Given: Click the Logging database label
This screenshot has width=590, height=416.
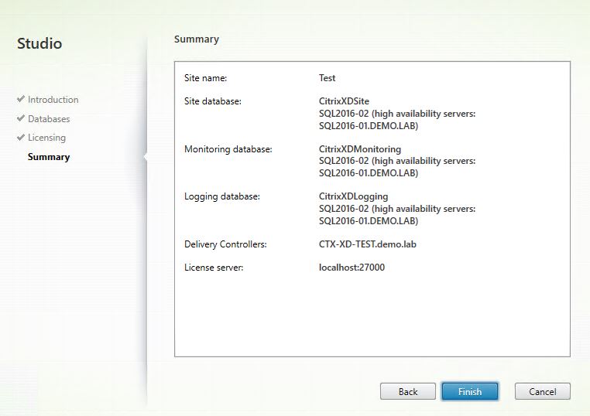Looking at the screenshot, I should tap(222, 196).
